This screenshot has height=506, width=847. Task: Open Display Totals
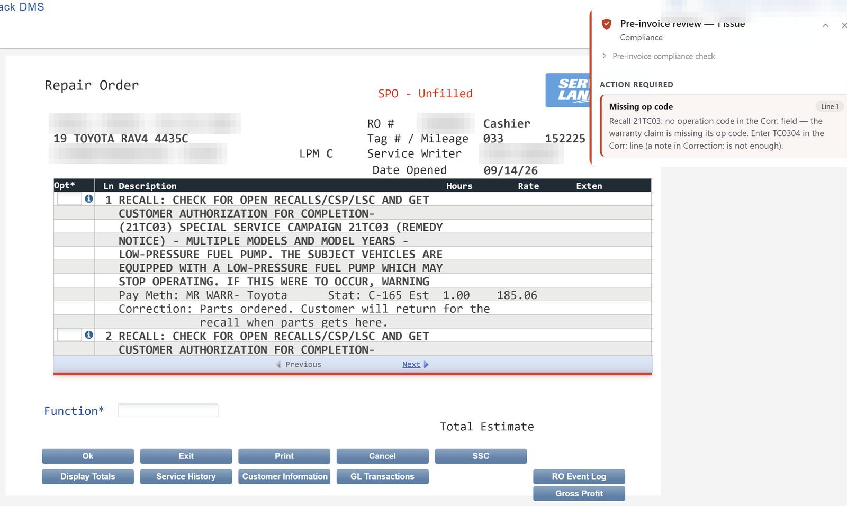pos(88,476)
